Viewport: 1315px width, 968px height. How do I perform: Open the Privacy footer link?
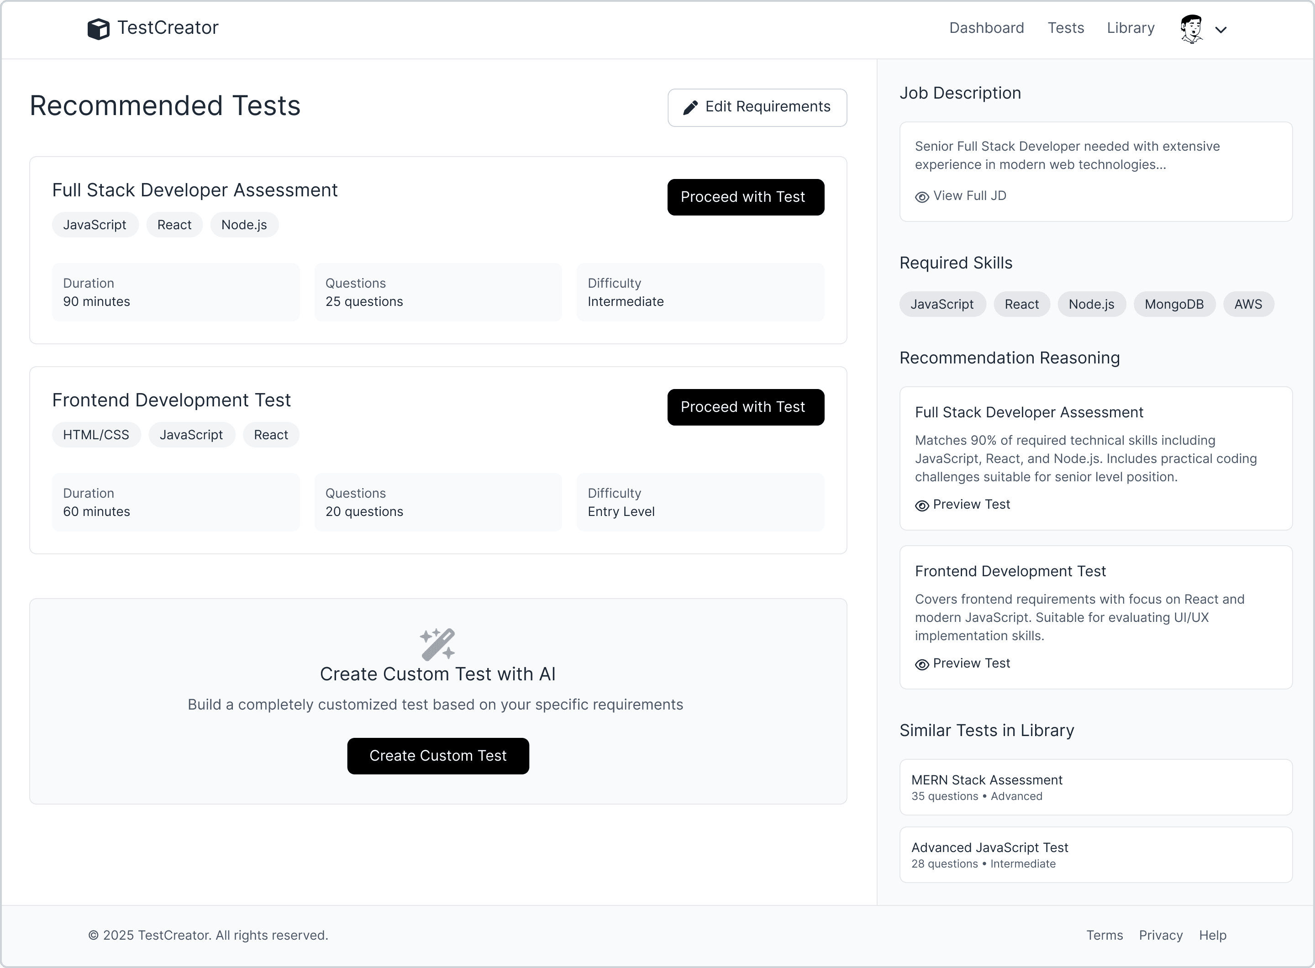click(x=1160, y=935)
